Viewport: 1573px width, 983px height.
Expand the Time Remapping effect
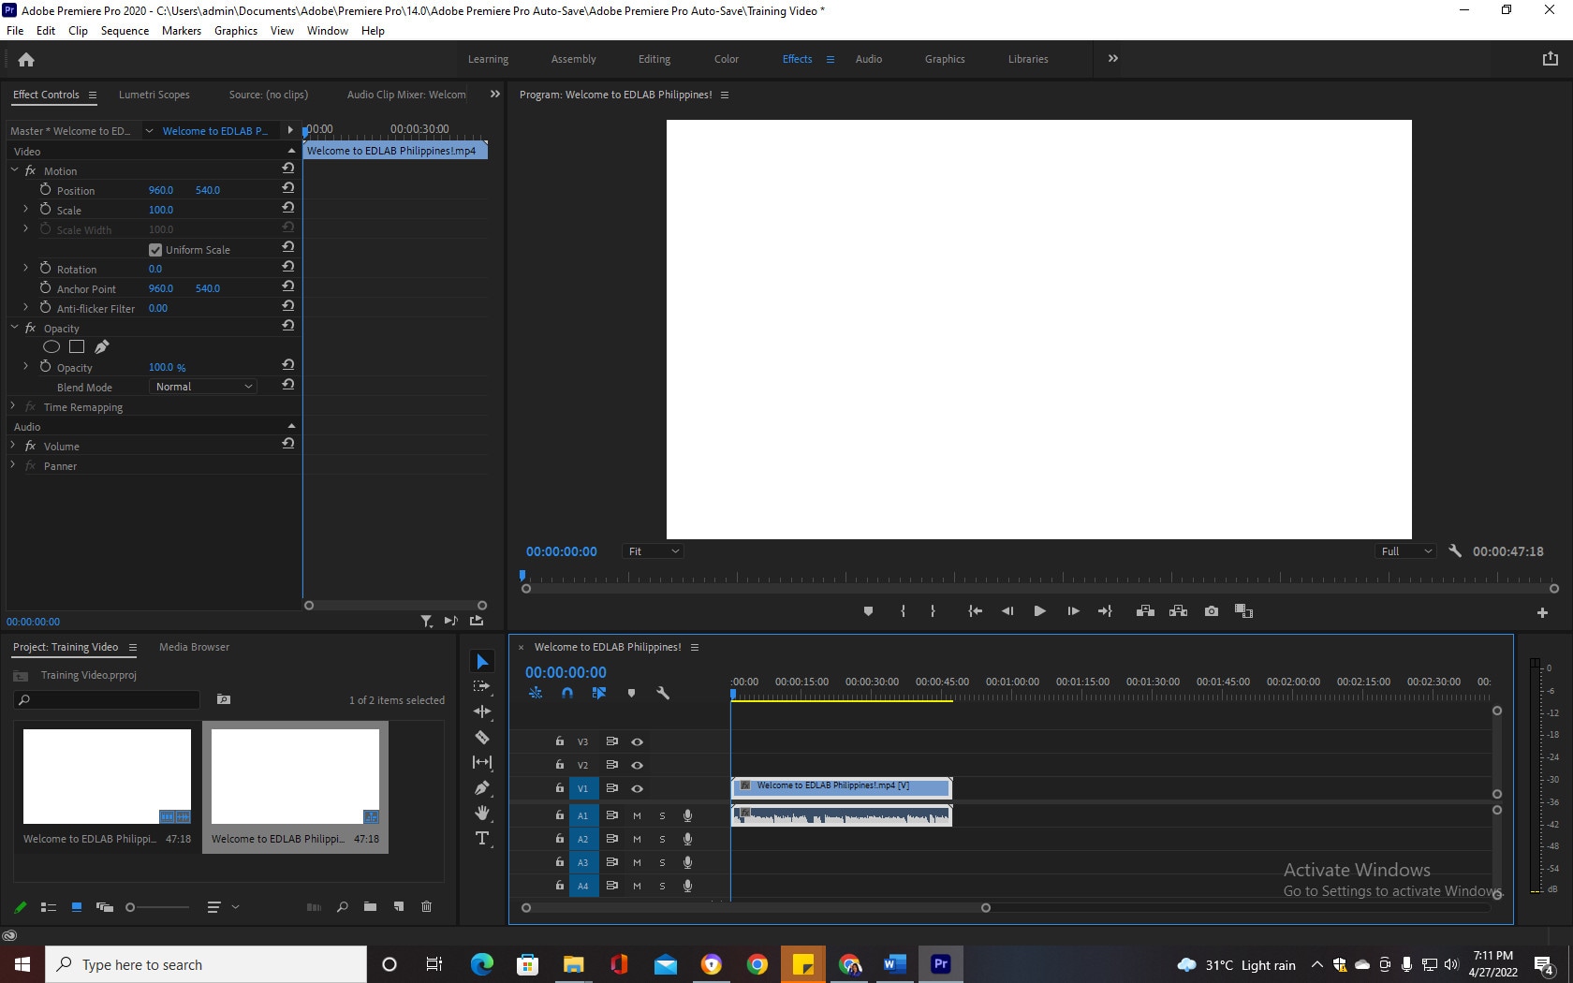(13, 406)
